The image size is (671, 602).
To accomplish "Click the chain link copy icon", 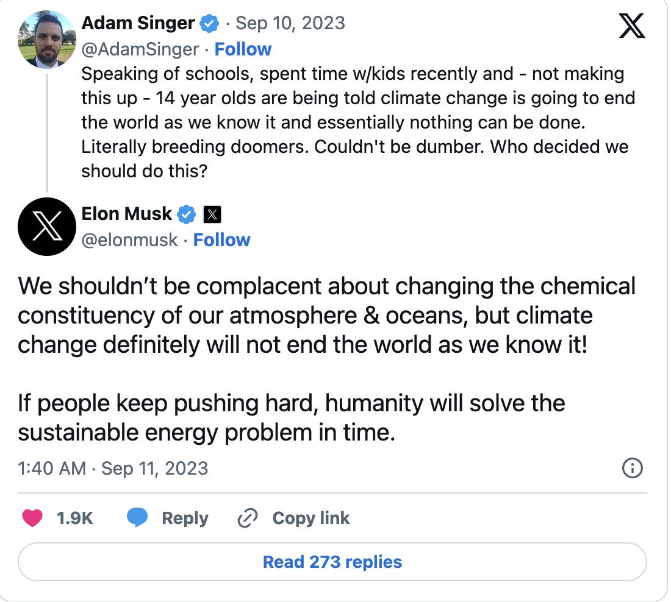I will pos(247,518).
